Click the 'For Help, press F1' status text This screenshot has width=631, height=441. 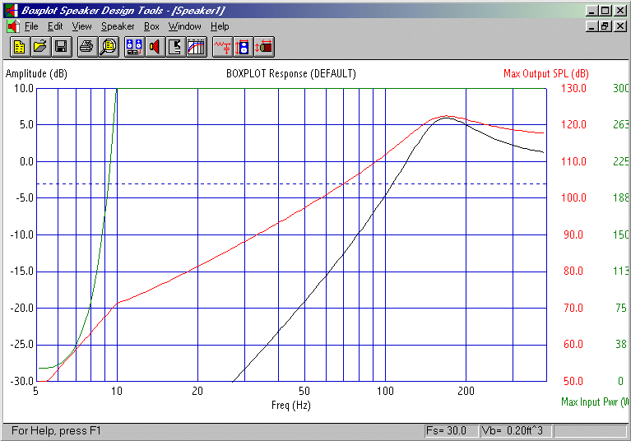56,431
